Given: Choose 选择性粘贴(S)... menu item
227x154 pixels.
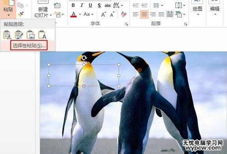Looking at the screenshot, I should click(x=29, y=46).
